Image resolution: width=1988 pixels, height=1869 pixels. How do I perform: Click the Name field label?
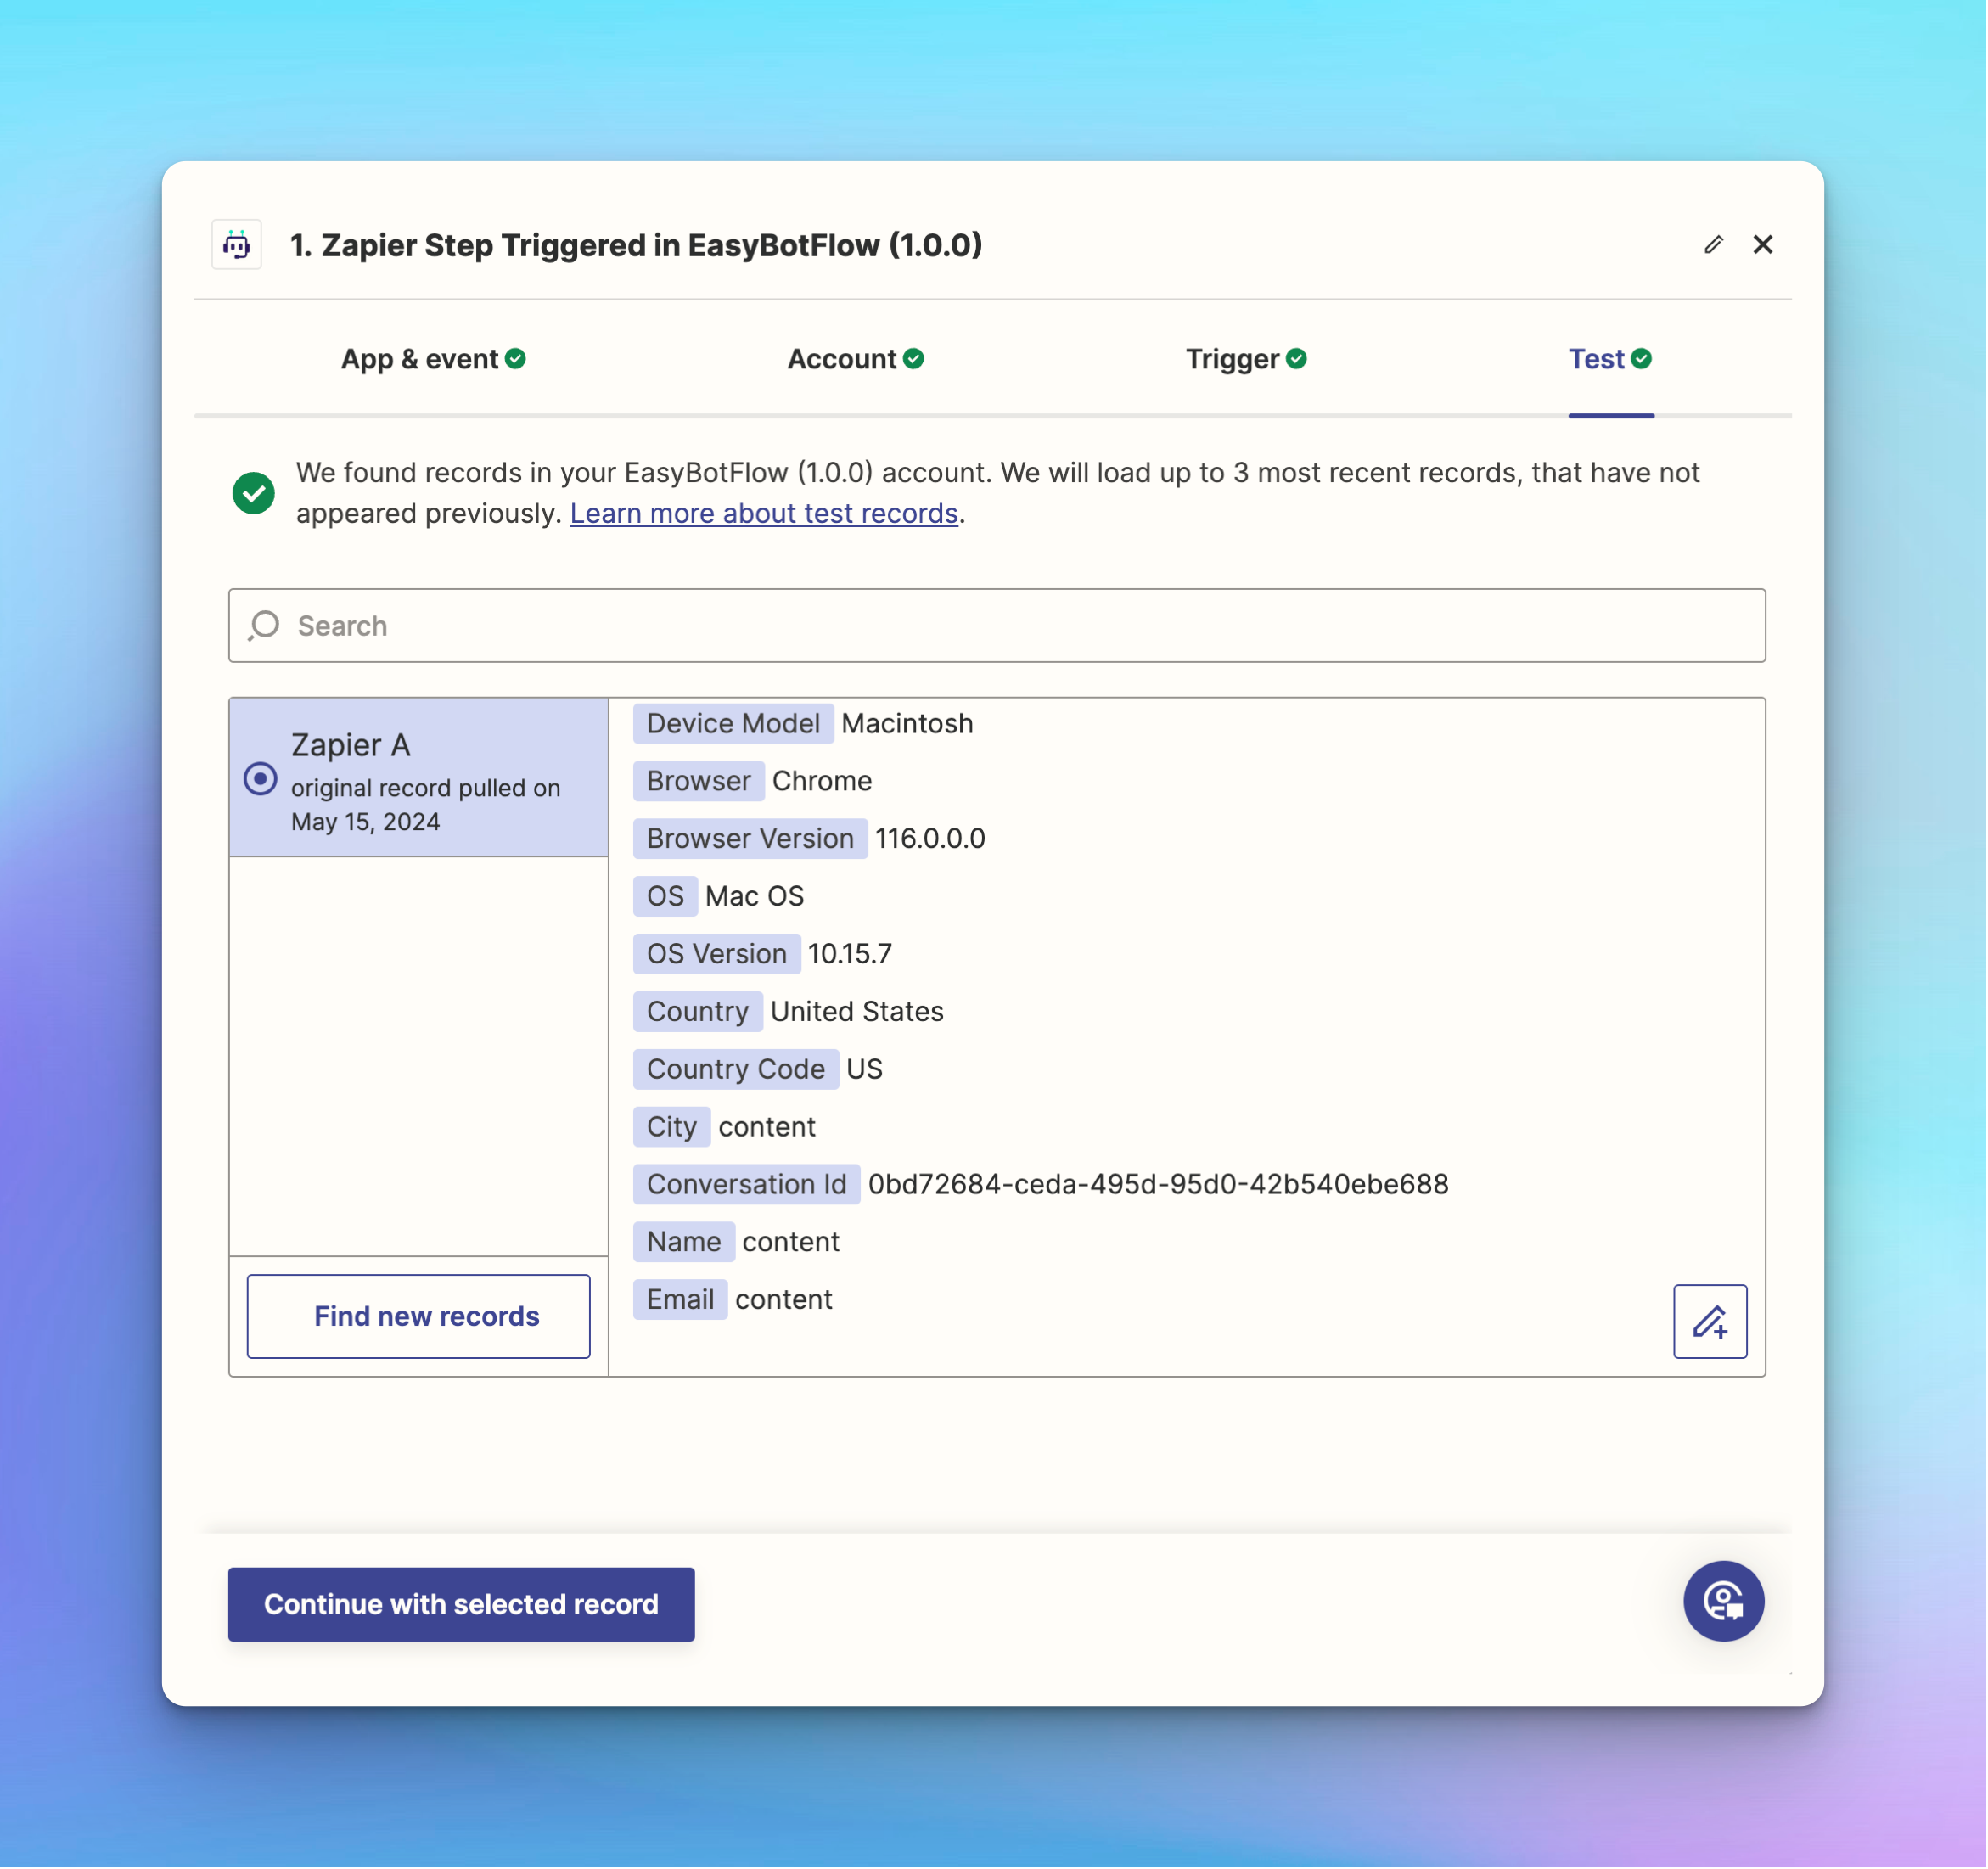(x=683, y=1242)
